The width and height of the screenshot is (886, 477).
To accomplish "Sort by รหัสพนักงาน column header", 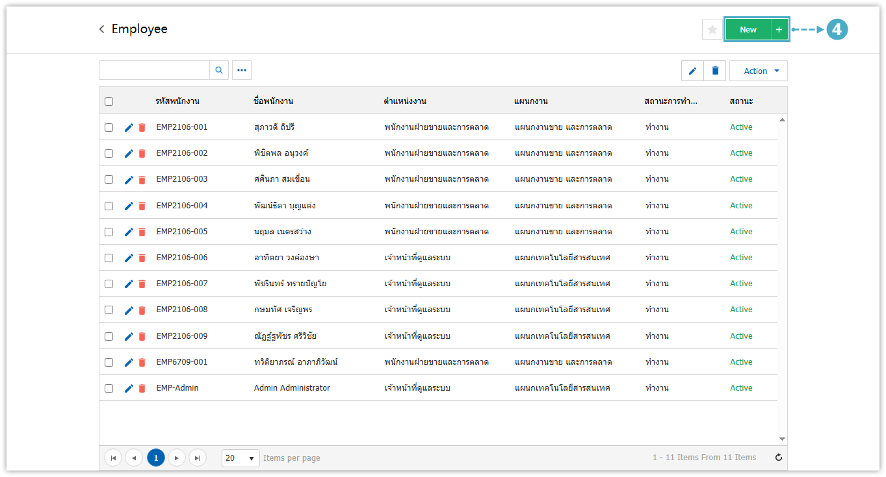I will tap(177, 101).
